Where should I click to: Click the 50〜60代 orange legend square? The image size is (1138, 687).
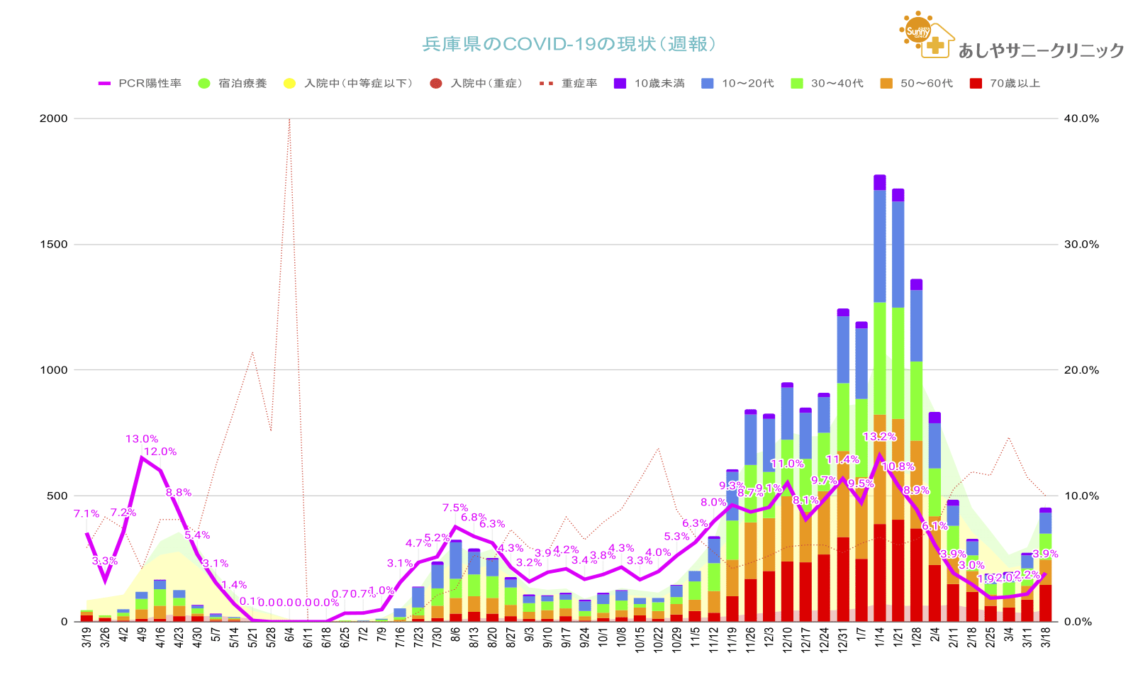(886, 84)
